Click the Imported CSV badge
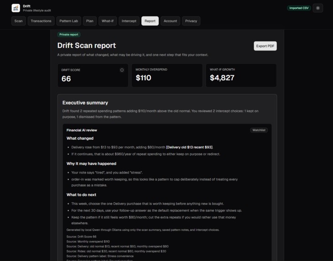 click(299, 8)
